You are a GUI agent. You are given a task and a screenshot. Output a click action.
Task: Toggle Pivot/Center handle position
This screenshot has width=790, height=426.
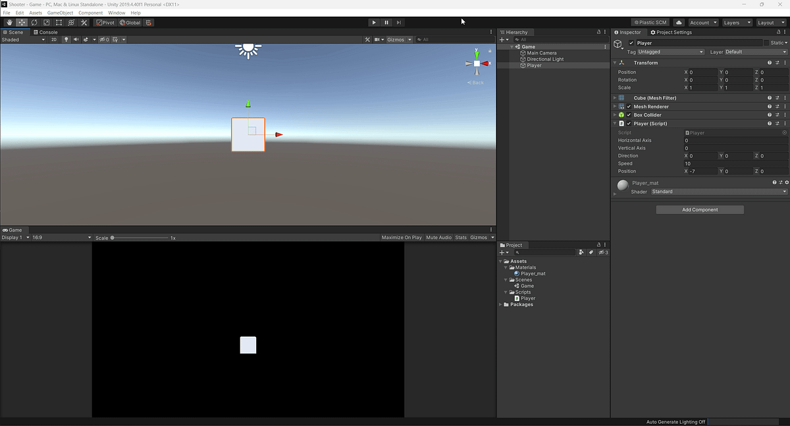click(105, 22)
